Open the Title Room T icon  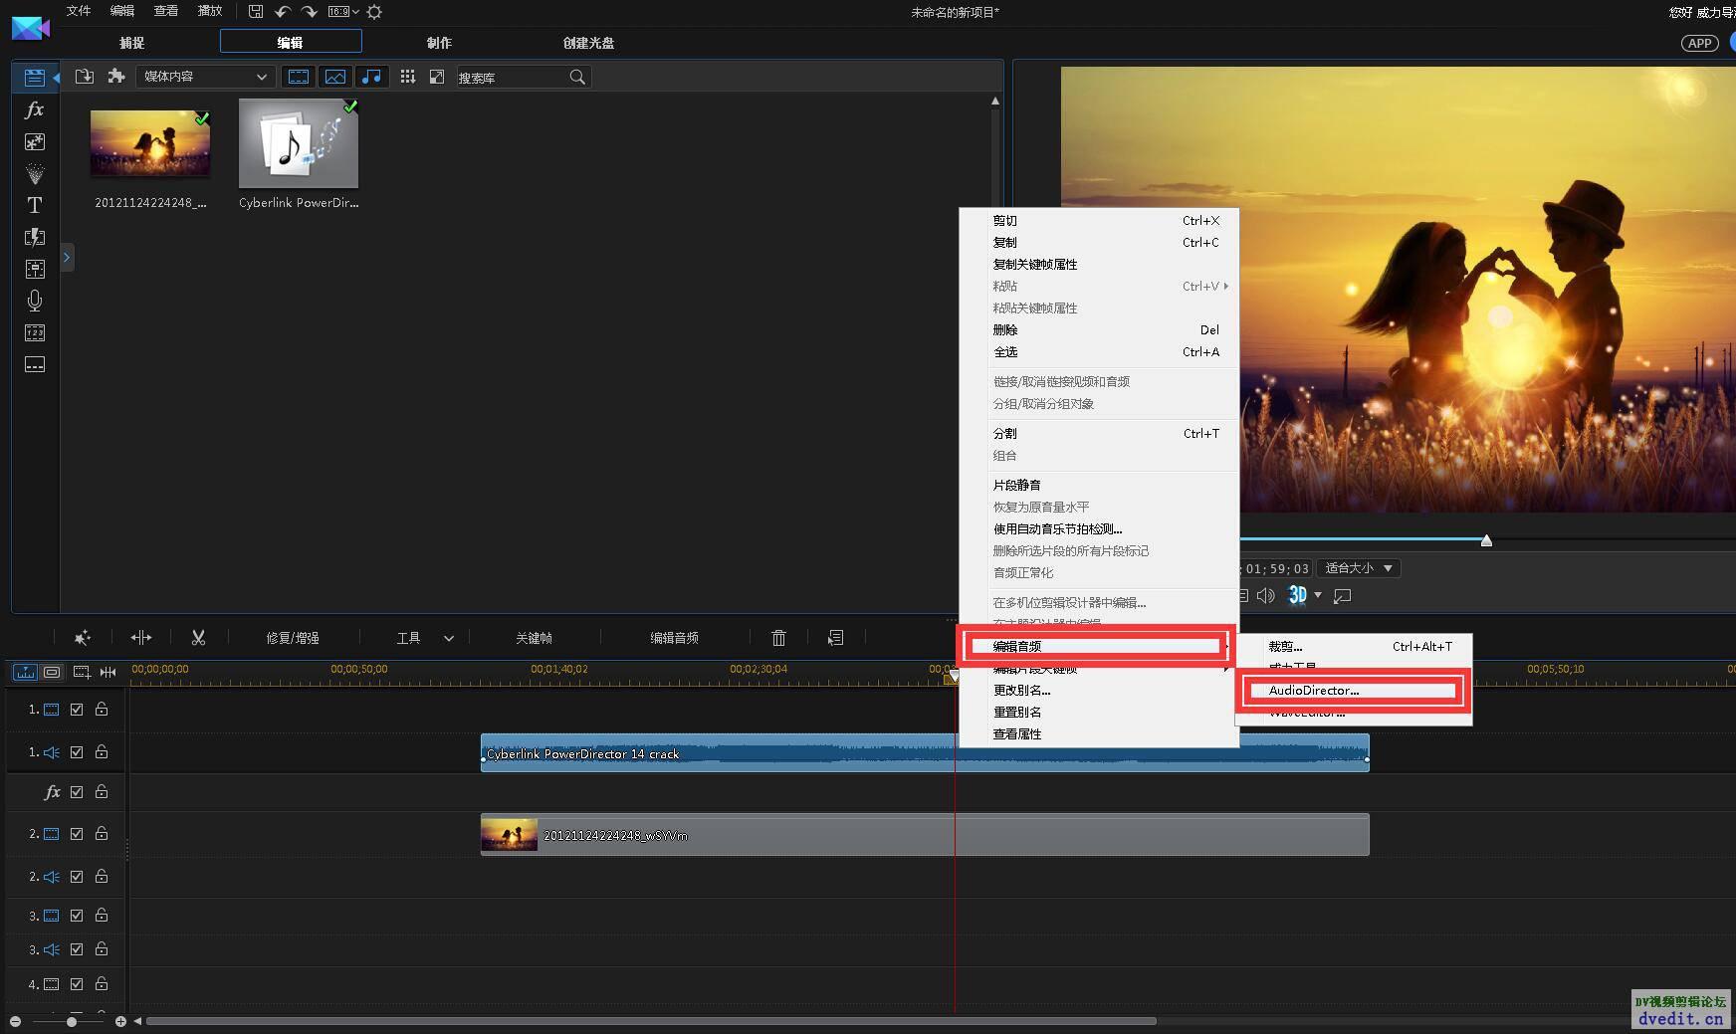(x=35, y=205)
